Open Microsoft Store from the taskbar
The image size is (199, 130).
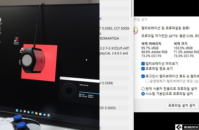(x=40, y=114)
